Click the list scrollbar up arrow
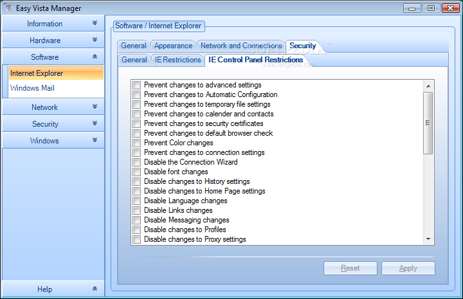The image size is (463, 299). tap(428, 86)
